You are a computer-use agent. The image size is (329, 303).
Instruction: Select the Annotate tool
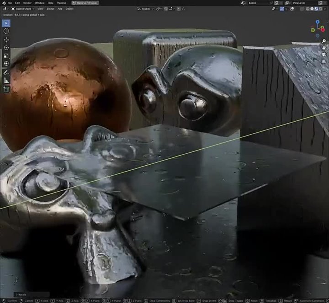pyautogui.click(x=6, y=72)
